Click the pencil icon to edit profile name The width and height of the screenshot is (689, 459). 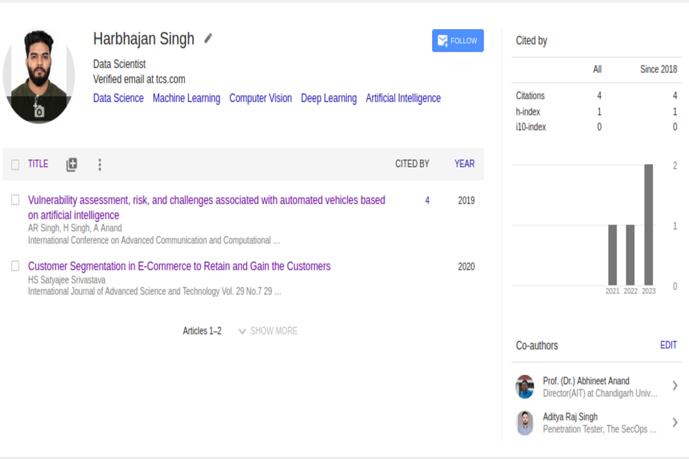pyautogui.click(x=208, y=39)
